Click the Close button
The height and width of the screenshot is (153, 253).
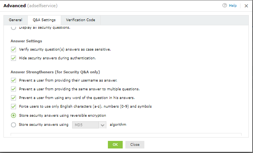[135, 145]
